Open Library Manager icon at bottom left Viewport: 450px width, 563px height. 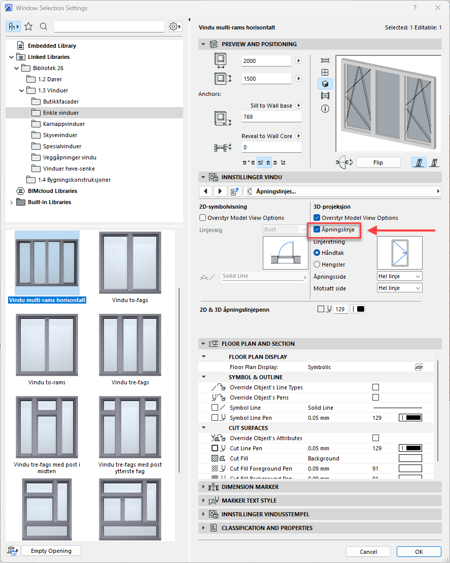pos(13,551)
